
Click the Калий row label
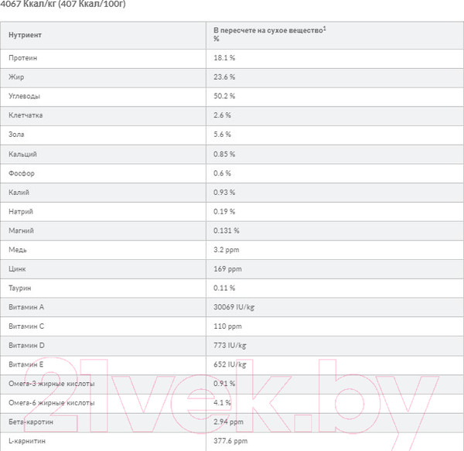pos(19,192)
